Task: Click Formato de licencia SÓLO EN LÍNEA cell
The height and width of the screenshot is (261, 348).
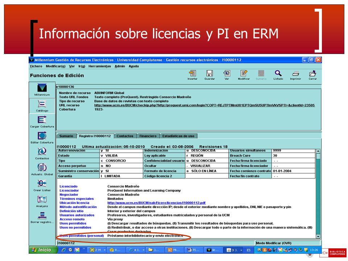Action: (x=207, y=171)
